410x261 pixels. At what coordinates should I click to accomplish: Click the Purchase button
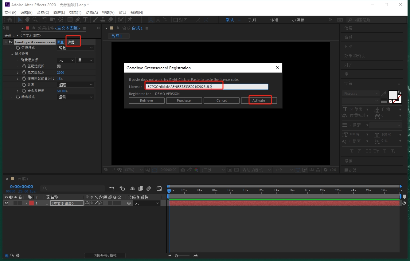[184, 101]
